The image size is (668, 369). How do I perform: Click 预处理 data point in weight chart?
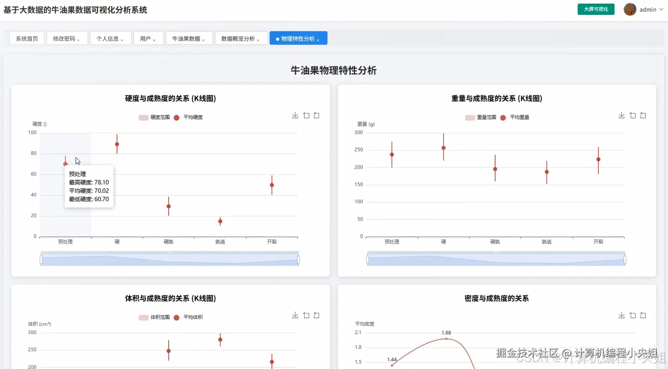(392, 155)
